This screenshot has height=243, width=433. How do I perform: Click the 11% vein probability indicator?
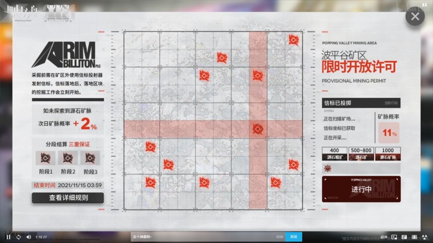389,133
